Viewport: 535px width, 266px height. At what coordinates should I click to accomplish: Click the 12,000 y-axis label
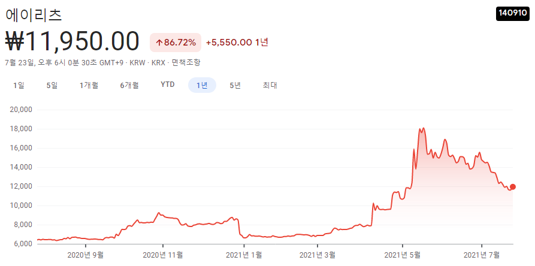(22, 186)
